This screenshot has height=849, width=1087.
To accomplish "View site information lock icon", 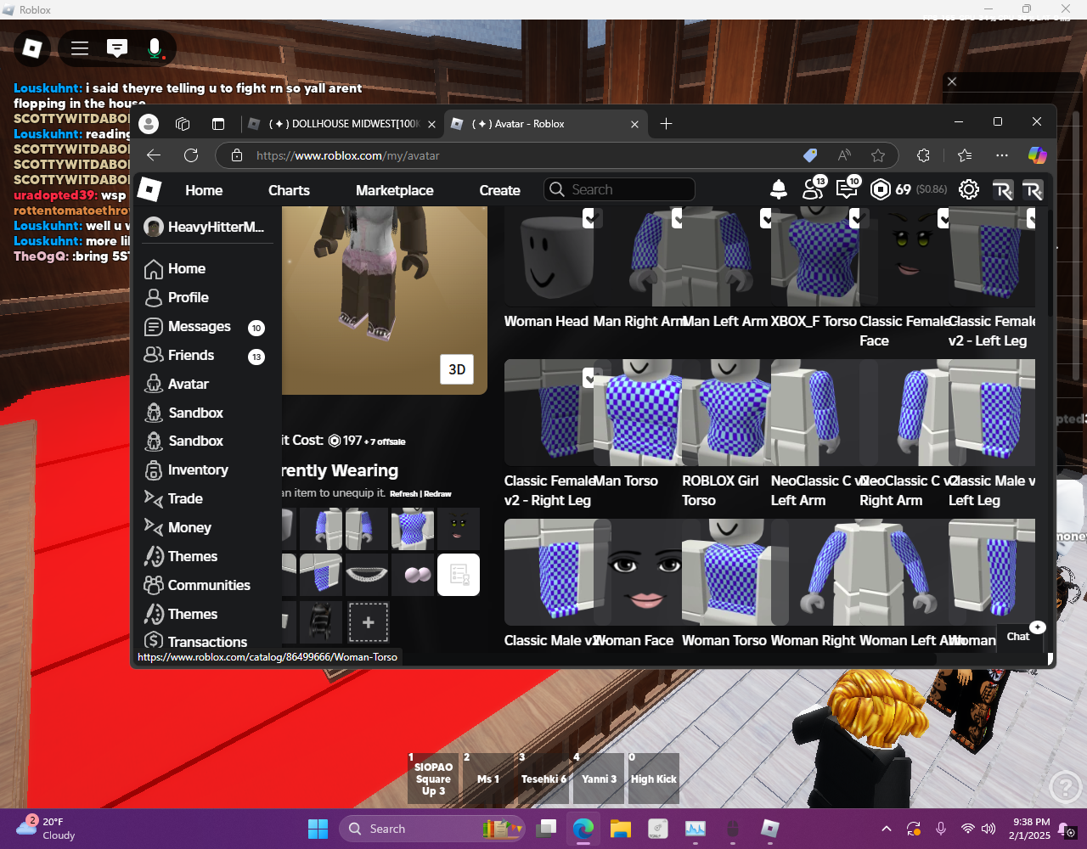I will pos(237,155).
